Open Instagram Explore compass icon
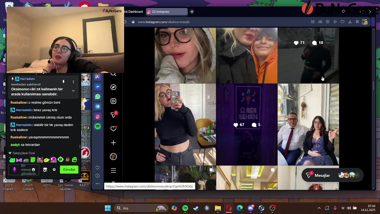380x214 pixels. [113, 87]
